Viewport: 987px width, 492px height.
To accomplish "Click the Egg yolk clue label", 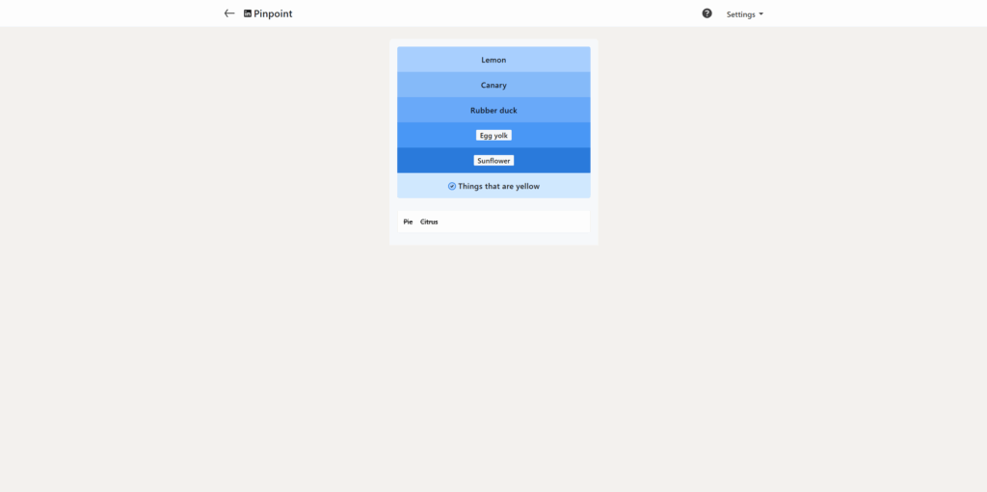I will tap(493, 136).
